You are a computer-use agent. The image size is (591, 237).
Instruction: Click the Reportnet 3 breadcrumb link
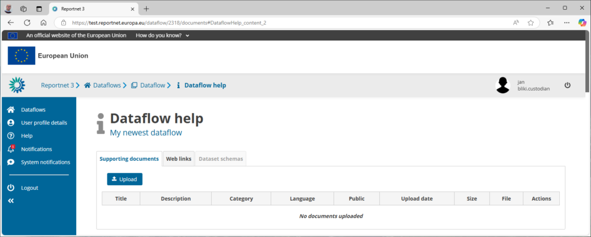point(57,85)
